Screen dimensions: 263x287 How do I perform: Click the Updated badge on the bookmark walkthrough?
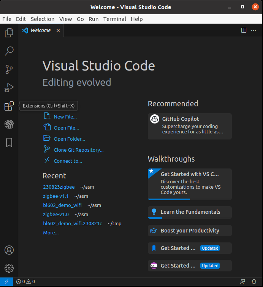coord(210,248)
